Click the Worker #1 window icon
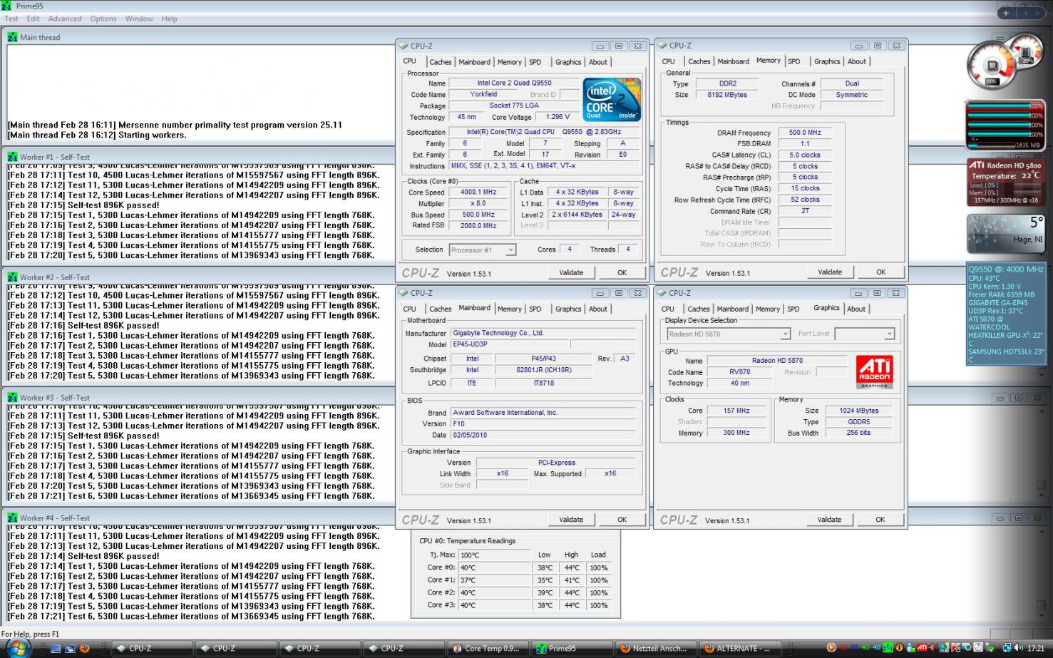1053x658 pixels. coord(12,157)
